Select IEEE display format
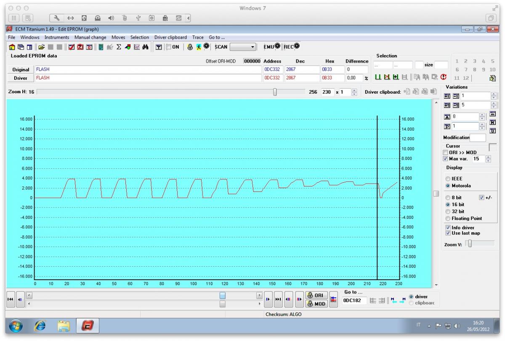 448,178
